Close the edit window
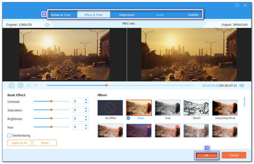This screenshot has height=164, width=254. tap(245, 5)
